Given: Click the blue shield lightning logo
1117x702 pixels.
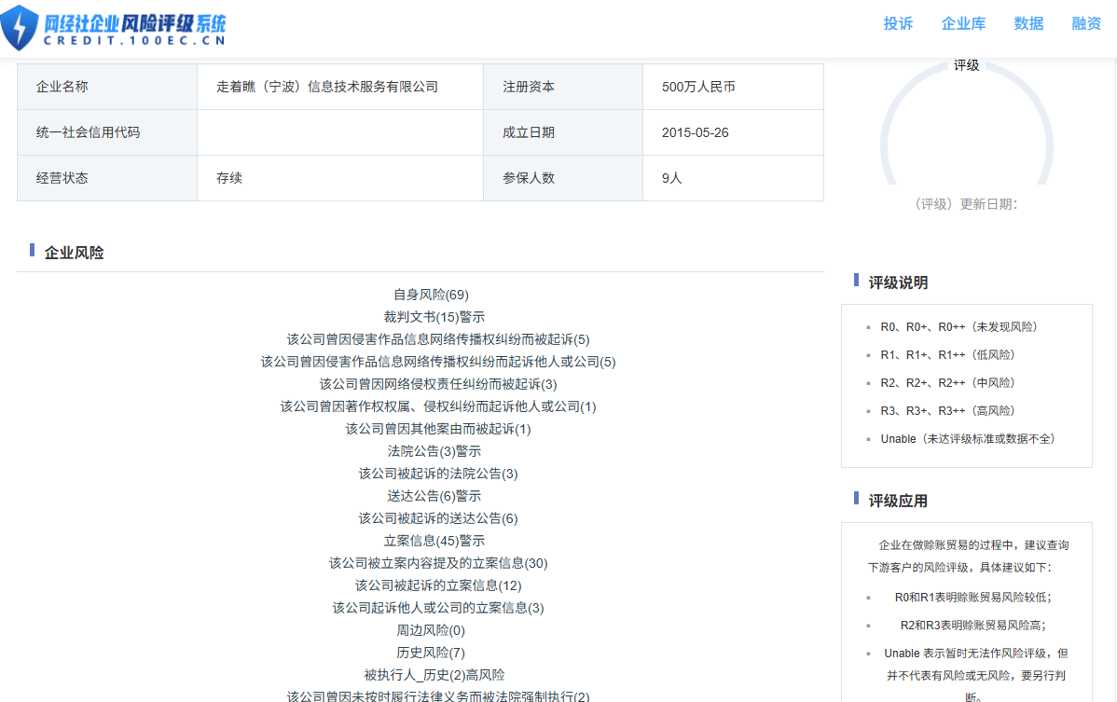Looking at the screenshot, I should point(20,27).
